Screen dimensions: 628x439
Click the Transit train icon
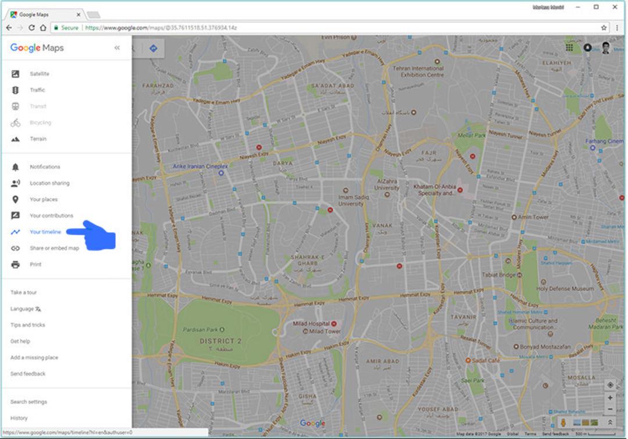15,106
